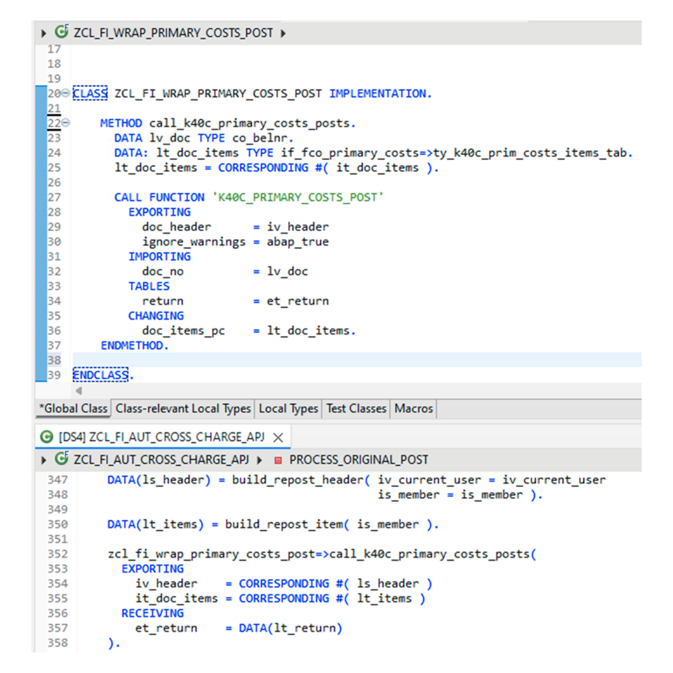
Task: Click the RECEIVING keyword on line 356
Action: (x=153, y=613)
